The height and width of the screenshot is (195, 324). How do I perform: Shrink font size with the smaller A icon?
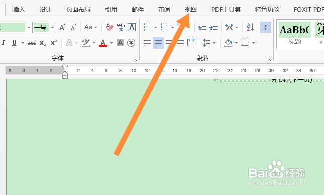tap(73, 27)
